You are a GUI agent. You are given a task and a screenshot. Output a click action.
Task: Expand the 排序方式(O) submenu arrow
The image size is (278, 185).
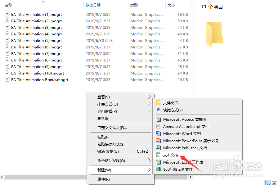pyautogui.click(x=149, y=104)
